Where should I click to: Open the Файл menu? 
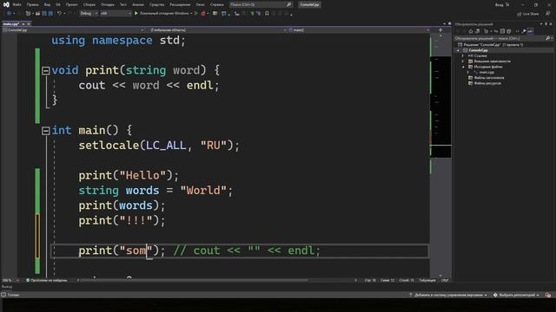(17, 4)
